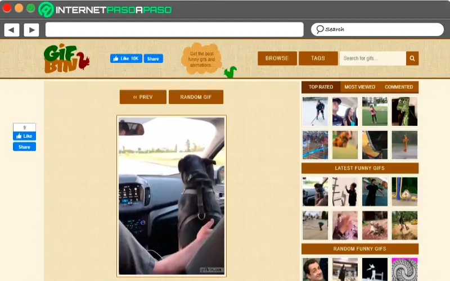
Task: Open latest gif of person jumping in dirt
Action: 404,225
